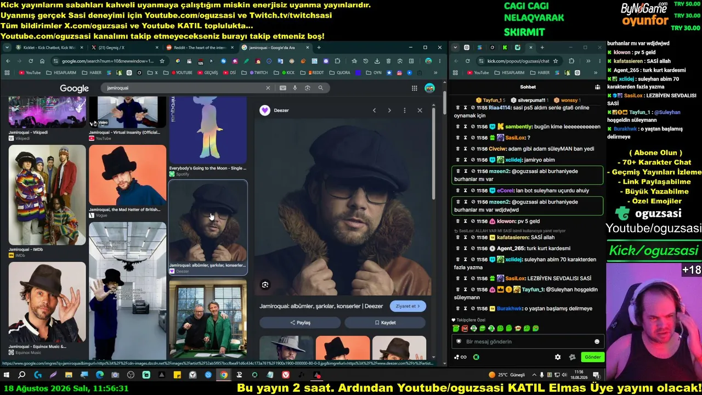Click the Ziyaret et button
Image resolution: width=702 pixels, height=395 pixels.
click(408, 306)
